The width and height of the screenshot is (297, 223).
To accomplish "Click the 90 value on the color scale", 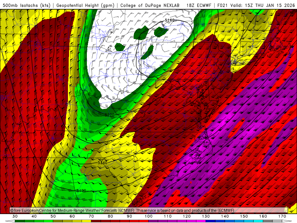I will pyautogui.click(x=130, y=216).
